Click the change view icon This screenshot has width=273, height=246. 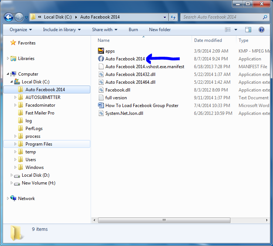pyautogui.click(x=228, y=30)
